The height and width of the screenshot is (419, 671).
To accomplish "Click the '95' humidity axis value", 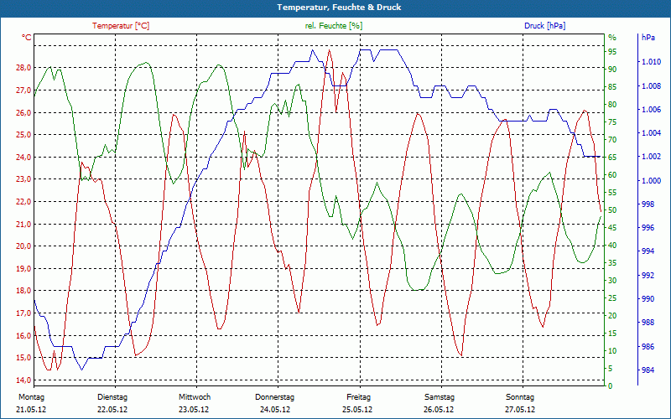I will pyautogui.click(x=613, y=52).
